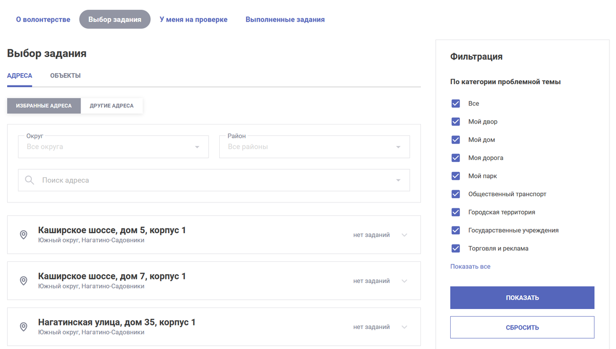Click the magnifier icon in the address search field
Image resolution: width=616 pixels, height=349 pixels.
click(x=29, y=180)
